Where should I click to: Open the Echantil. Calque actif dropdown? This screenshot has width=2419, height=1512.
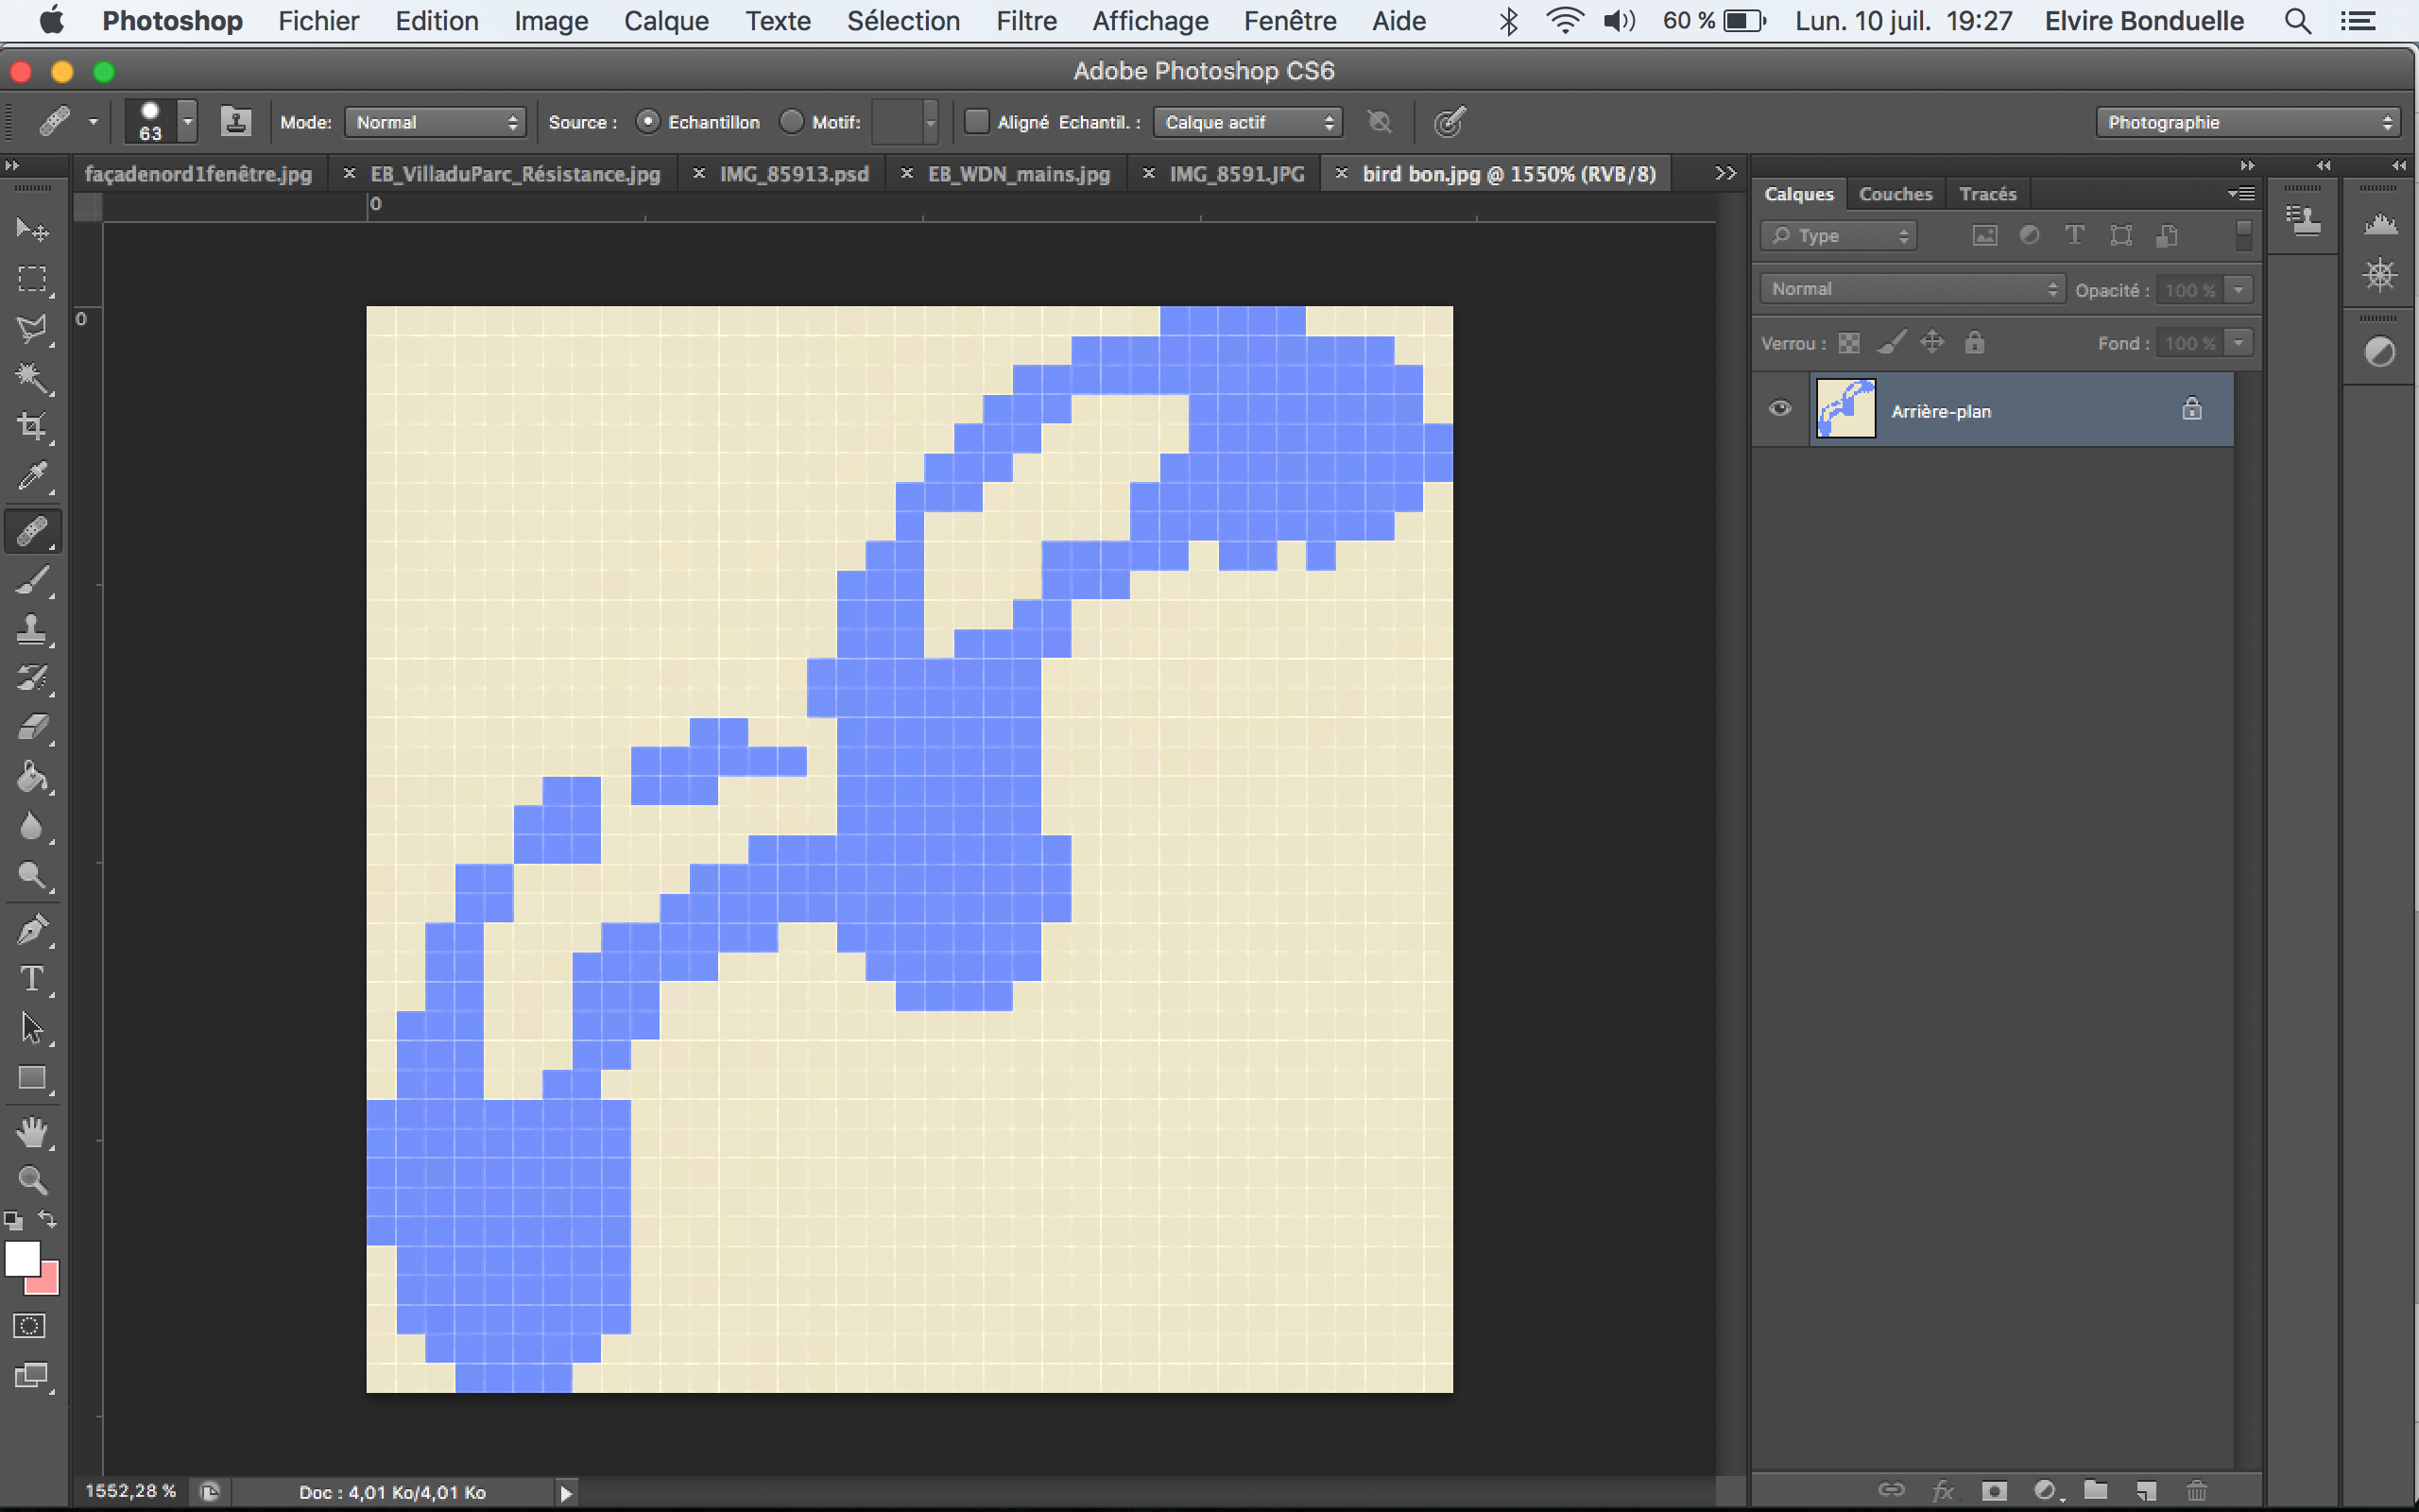coord(1247,122)
